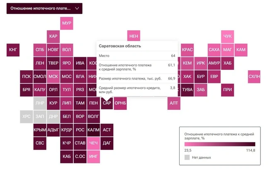Click the КРЫМ region tile
This screenshot has width=272, height=170.
(40, 130)
